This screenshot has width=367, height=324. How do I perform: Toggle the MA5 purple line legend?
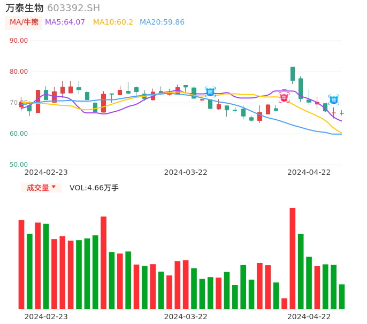tap(65, 22)
